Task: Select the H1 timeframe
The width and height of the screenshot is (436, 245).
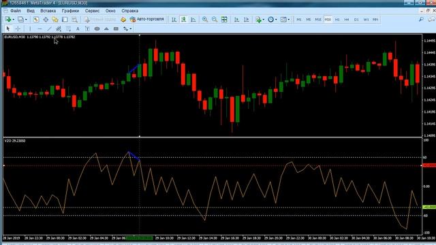Action: click(337, 20)
